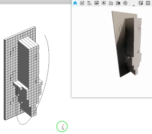152x134 pixels.
Task: Click the map pin image icon
Action: coord(141,3)
